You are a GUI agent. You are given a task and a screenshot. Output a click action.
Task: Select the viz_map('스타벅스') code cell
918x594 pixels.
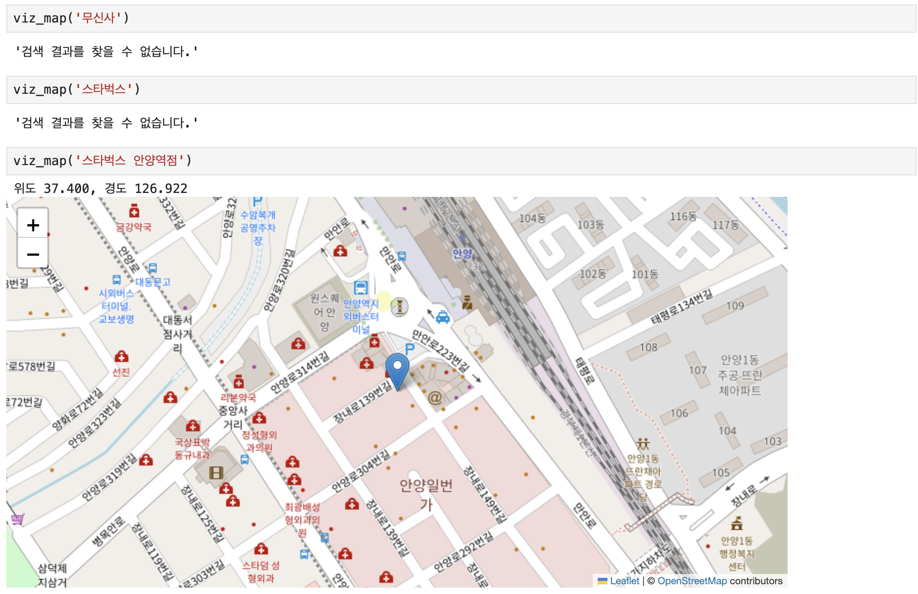(461, 90)
